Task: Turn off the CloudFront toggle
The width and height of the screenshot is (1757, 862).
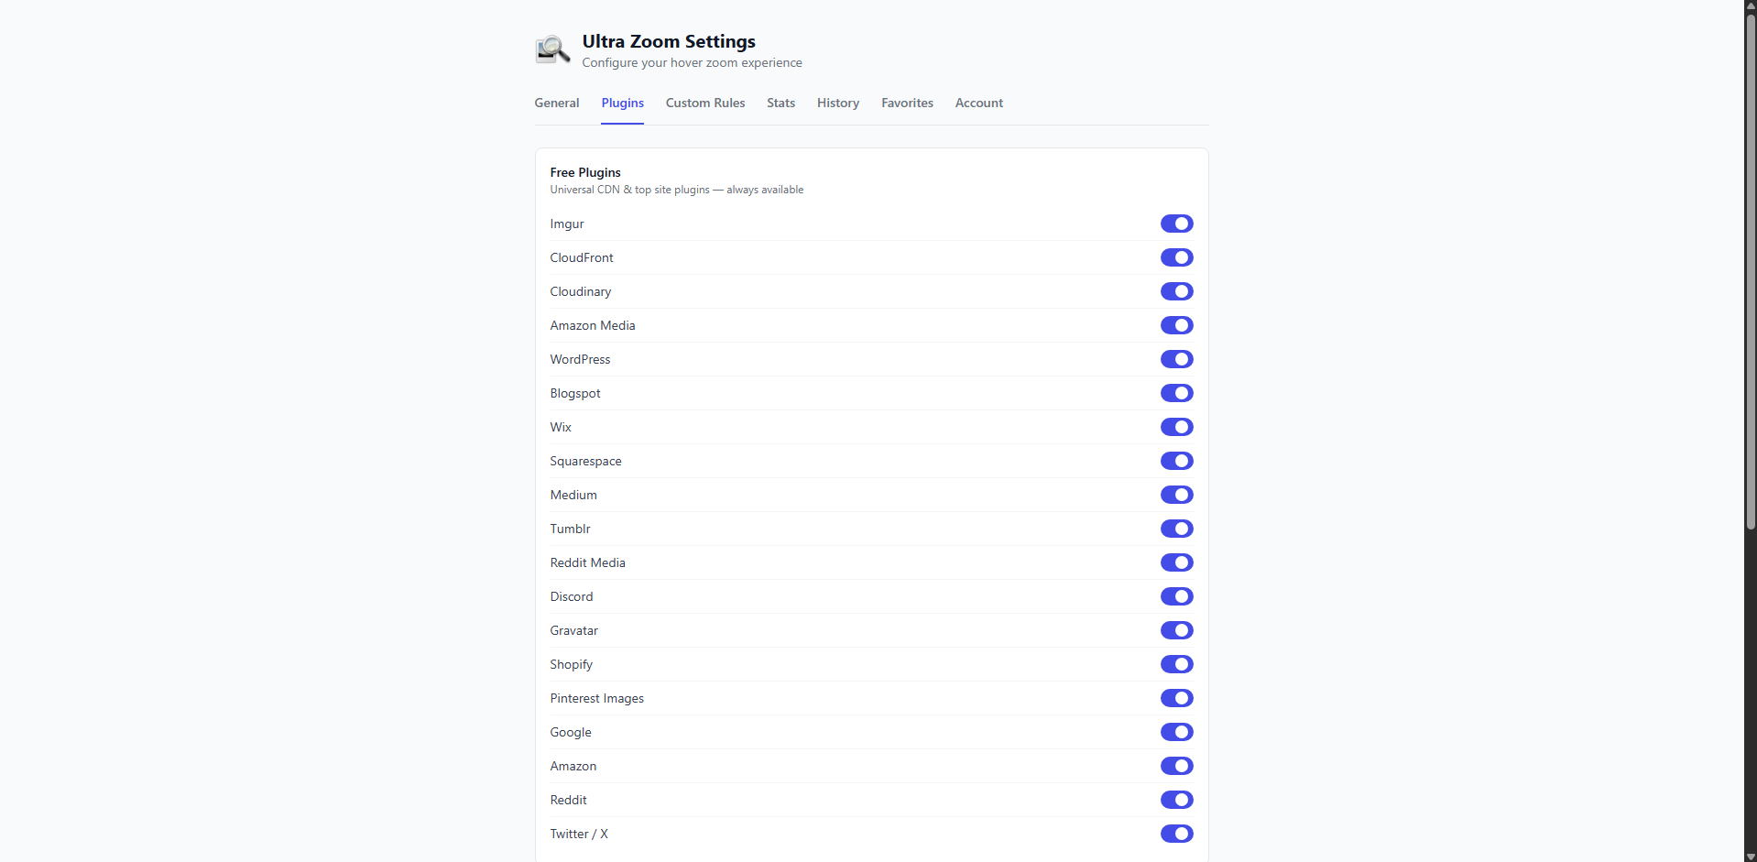Action: [x=1177, y=257]
